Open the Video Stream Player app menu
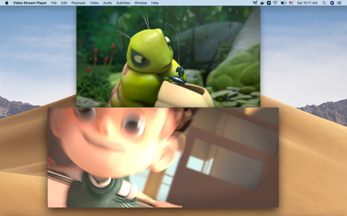Screen dimensions: 347x216 pyautogui.click(x=30, y=3)
